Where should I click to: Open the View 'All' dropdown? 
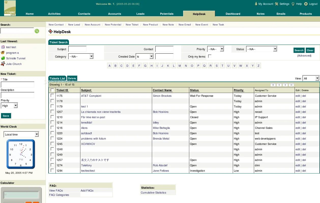[x=311, y=78]
